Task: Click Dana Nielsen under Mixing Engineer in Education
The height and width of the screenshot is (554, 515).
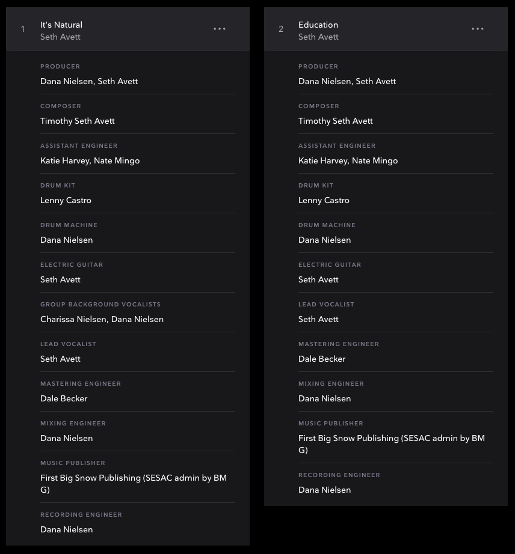Action: click(325, 398)
